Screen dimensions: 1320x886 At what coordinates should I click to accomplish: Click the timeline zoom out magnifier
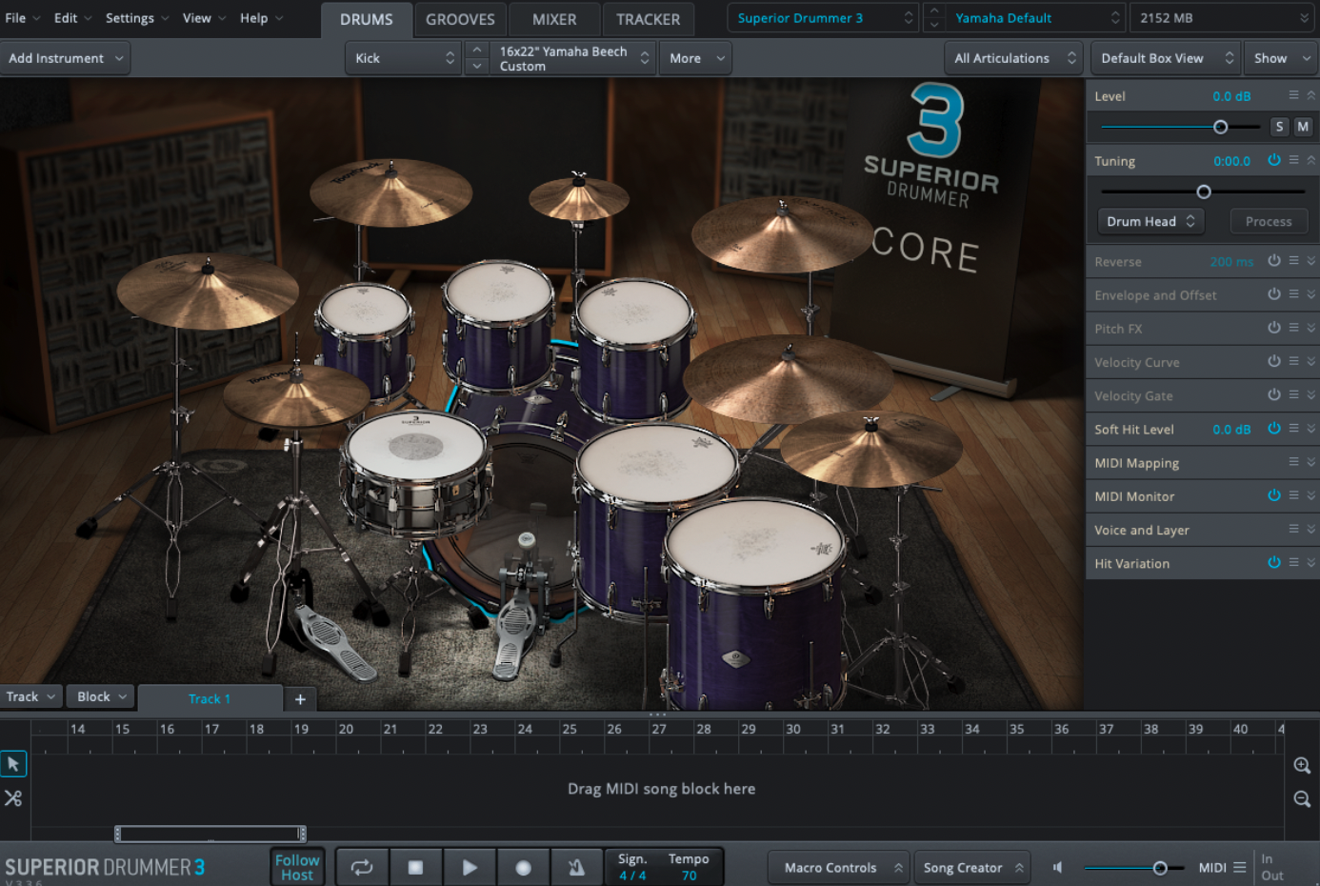(1302, 799)
